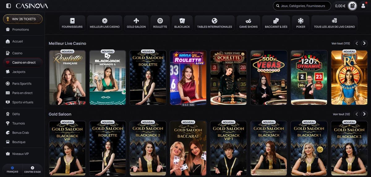Select the Blackjack category tab
371x177 pixels.
[182, 23]
